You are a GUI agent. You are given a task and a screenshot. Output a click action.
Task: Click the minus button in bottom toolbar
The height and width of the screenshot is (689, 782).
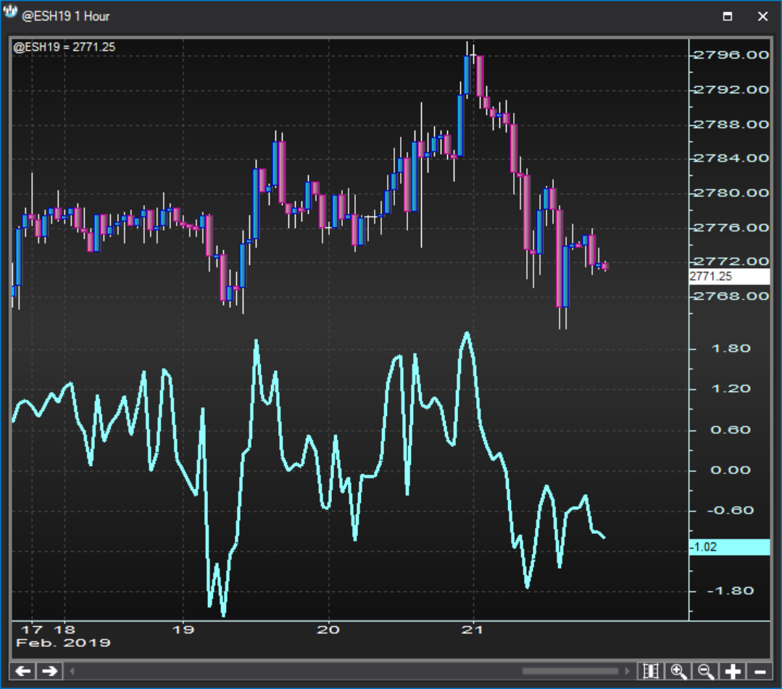tap(760, 671)
